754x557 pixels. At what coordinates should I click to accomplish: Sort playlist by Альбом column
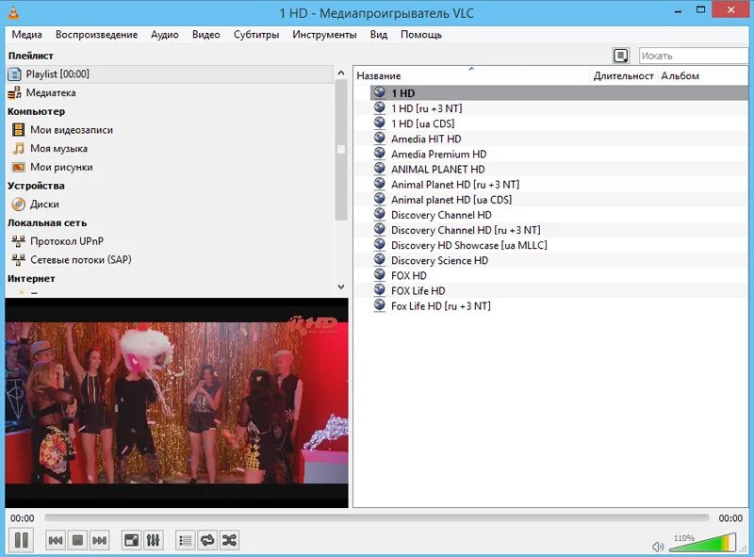pyautogui.click(x=702, y=75)
